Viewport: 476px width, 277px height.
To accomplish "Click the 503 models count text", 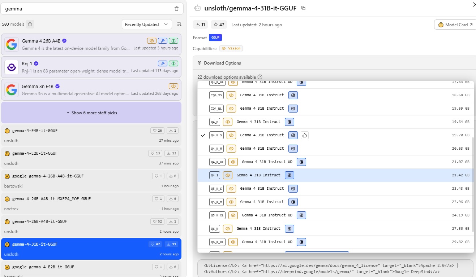I will tap(13, 24).
